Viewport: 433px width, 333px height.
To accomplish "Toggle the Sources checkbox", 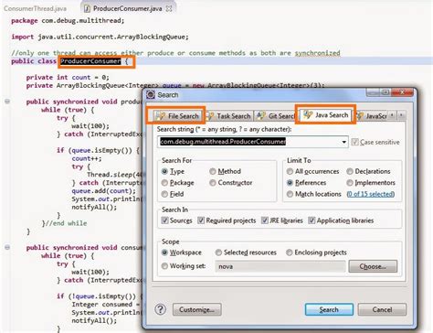I will 164,220.
